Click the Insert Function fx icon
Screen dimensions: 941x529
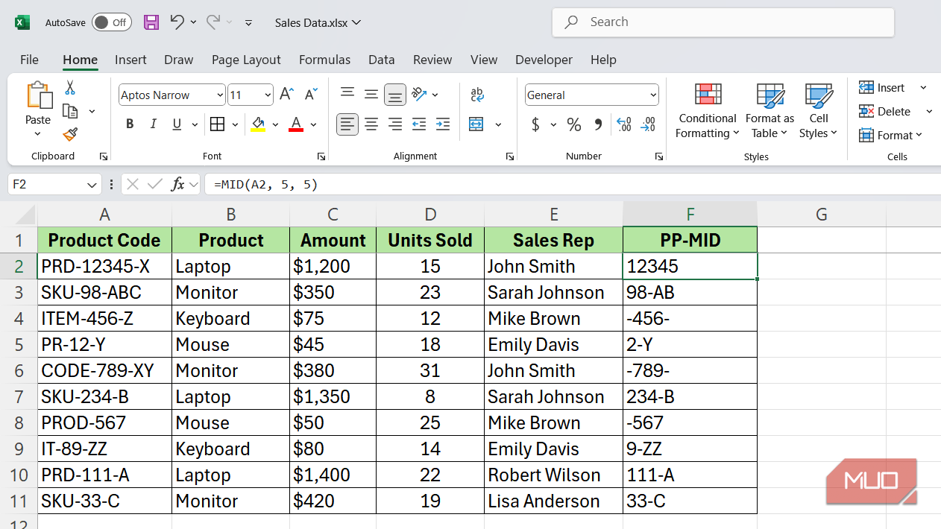177,184
